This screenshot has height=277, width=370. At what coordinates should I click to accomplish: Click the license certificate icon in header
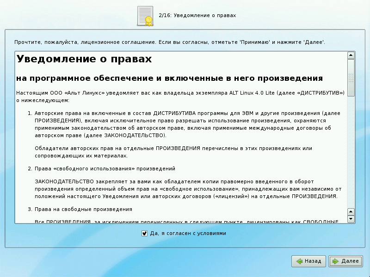(145, 16)
